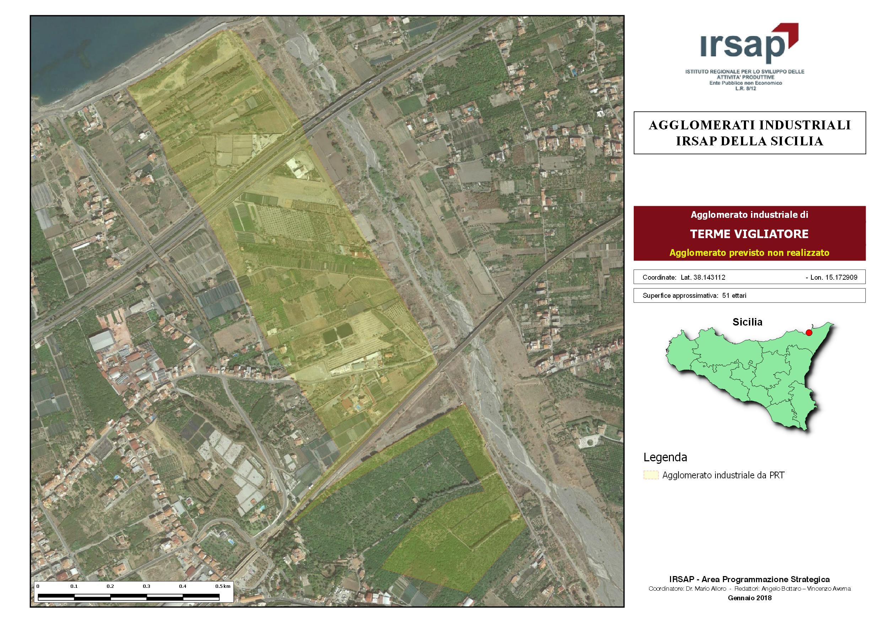Click the 'TERME VIGLIATORE' heading
This screenshot has width=881, height=623.
pyautogui.click(x=749, y=234)
